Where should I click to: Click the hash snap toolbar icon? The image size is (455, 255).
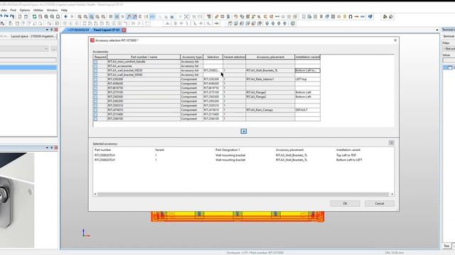point(123,17)
